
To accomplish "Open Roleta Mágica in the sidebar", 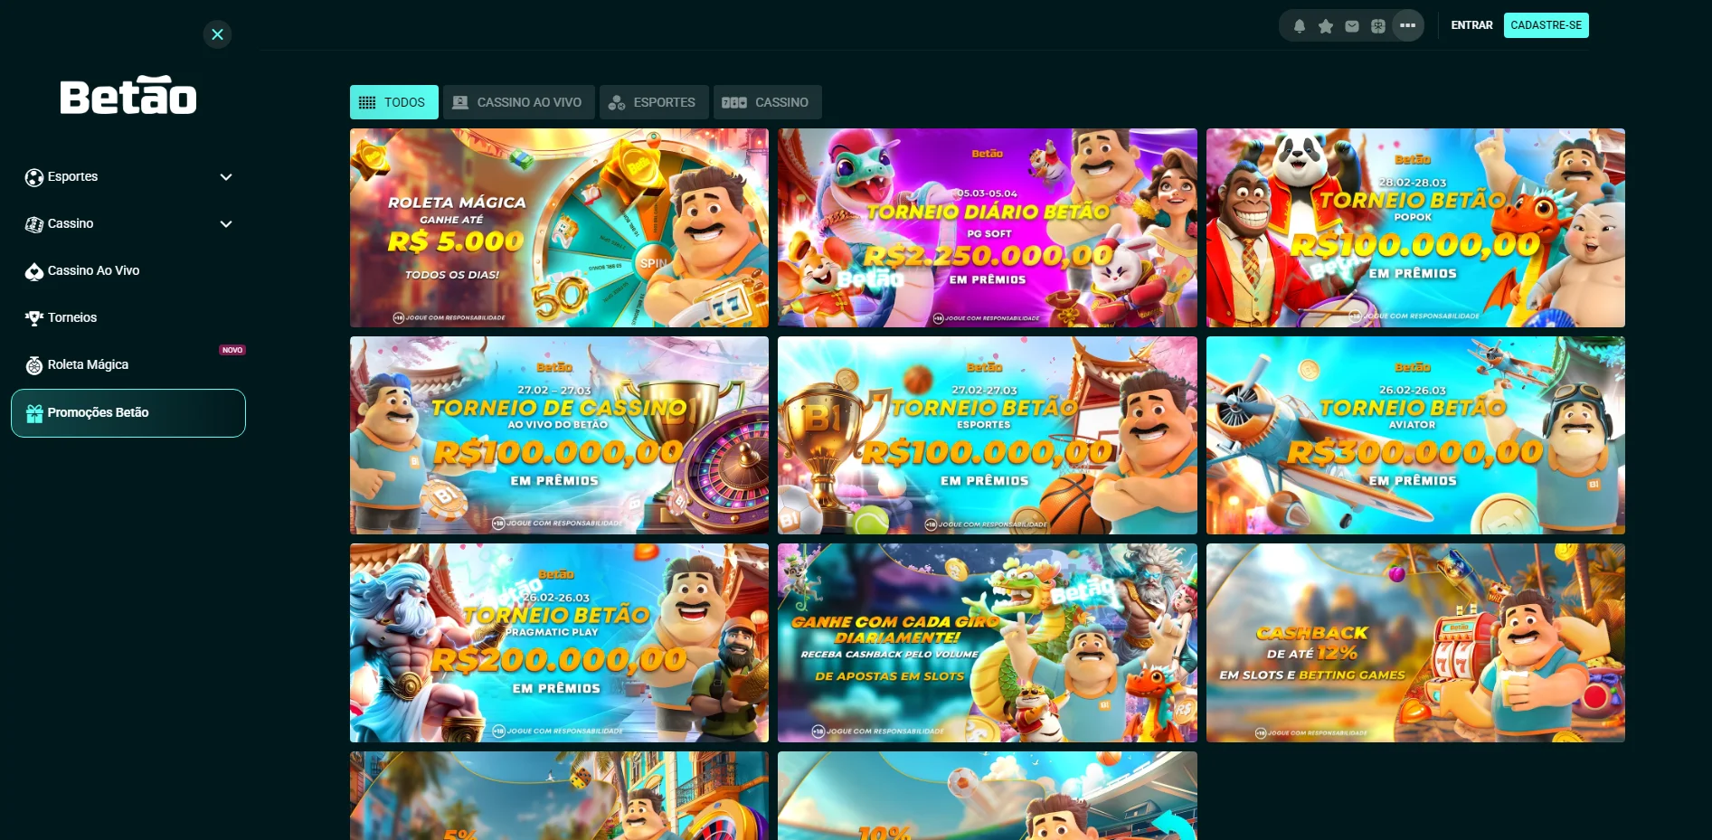I will coord(128,365).
